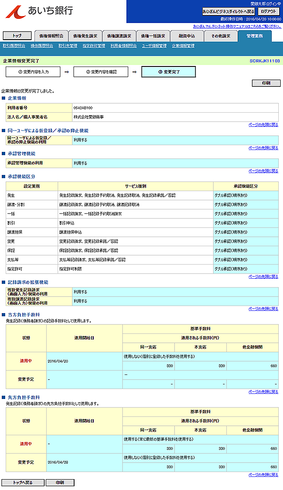Image resolution: width=283 pixels, height=490 pixels.
Task: Click step ③ 変更完了
Action: coord(168,72)
